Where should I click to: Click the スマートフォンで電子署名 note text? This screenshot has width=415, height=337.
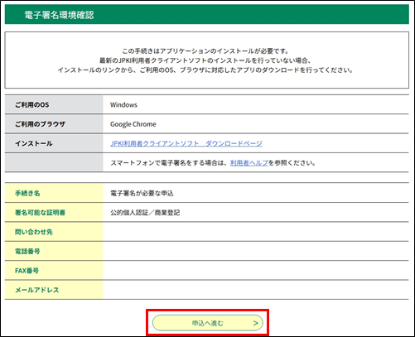click(213, 163)
